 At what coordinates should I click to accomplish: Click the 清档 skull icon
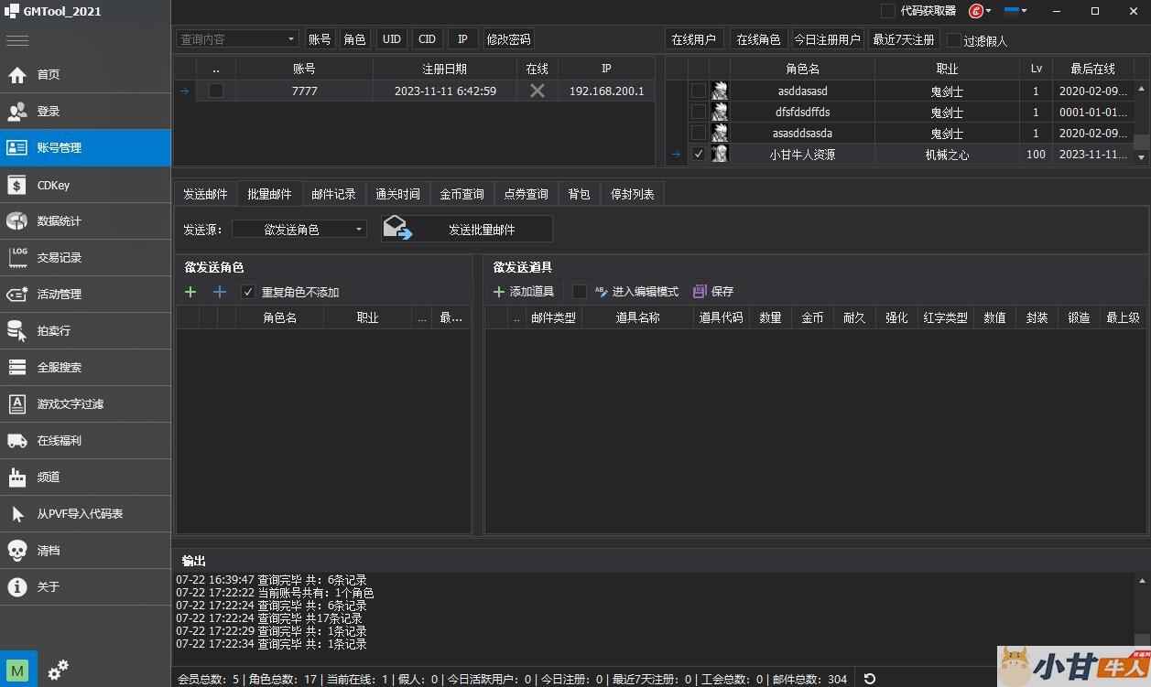pyautogui.click(x=17, y=551)
